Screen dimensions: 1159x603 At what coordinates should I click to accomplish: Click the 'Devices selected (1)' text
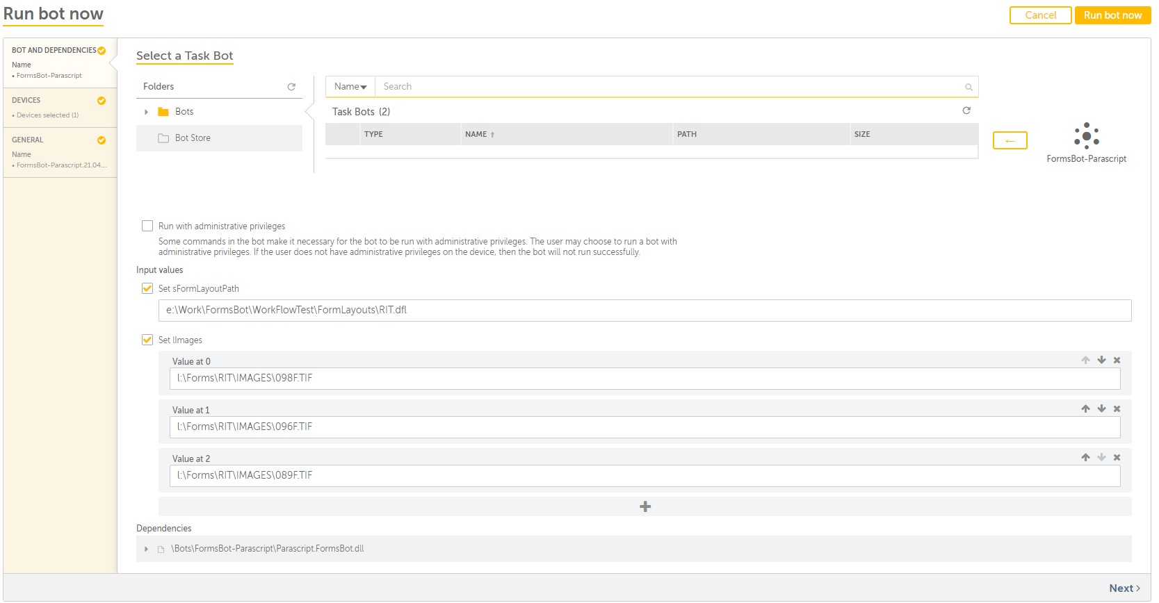[47, 115]
